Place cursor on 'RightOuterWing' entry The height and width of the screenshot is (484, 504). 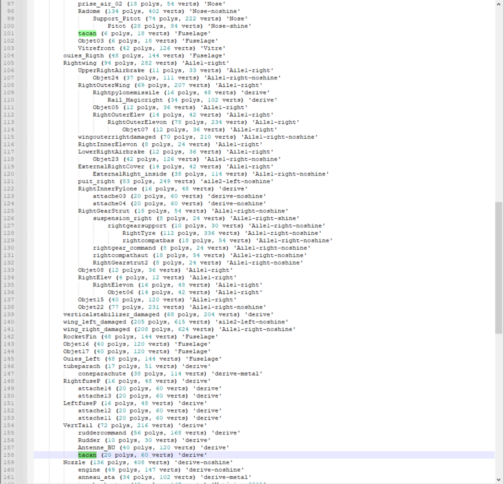(x=104, y=85)
